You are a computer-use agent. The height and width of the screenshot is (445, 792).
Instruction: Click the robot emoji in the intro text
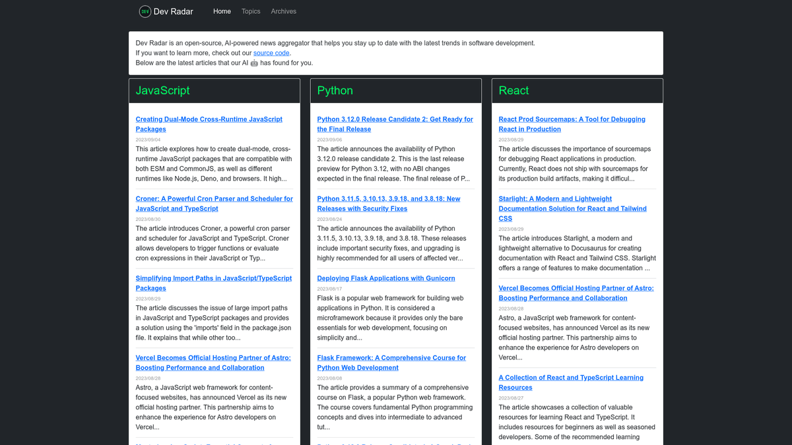pyautogui.click(x=254, y=63)
